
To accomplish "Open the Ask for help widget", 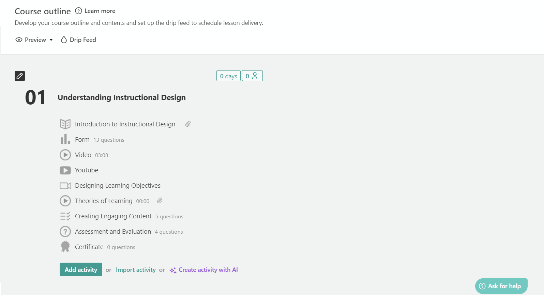I will pos(501,286).
